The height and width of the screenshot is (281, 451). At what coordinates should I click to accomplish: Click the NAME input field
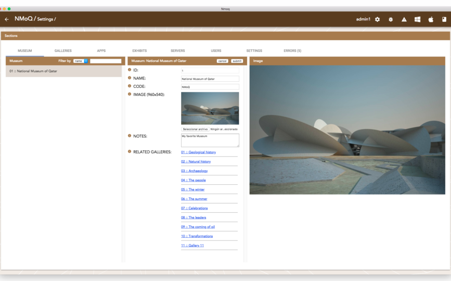coord(210,79)
